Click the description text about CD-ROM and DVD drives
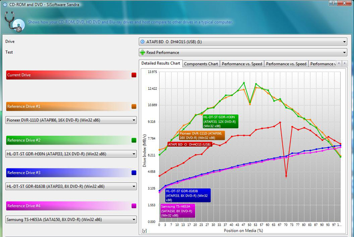This screenshot has height=237, width=354. pyautogui.click(x=130, y=22)
